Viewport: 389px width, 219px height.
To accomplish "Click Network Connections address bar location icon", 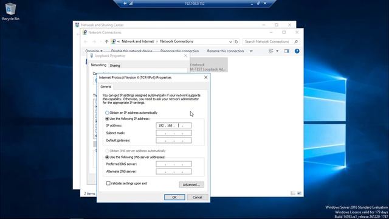I will coord(114,41).
